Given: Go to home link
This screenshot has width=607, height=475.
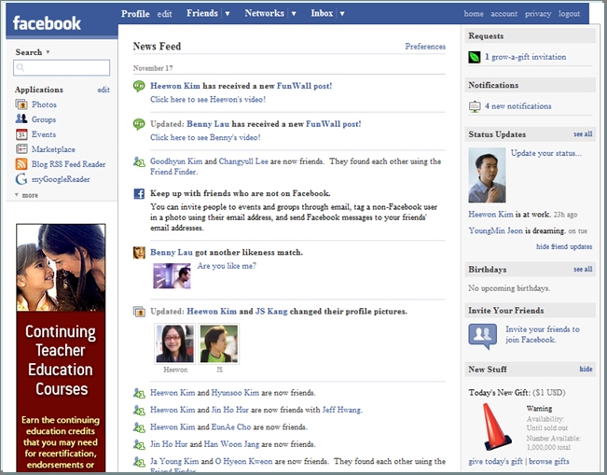Looking at the screenshot, I should click(x=474, y=14).
